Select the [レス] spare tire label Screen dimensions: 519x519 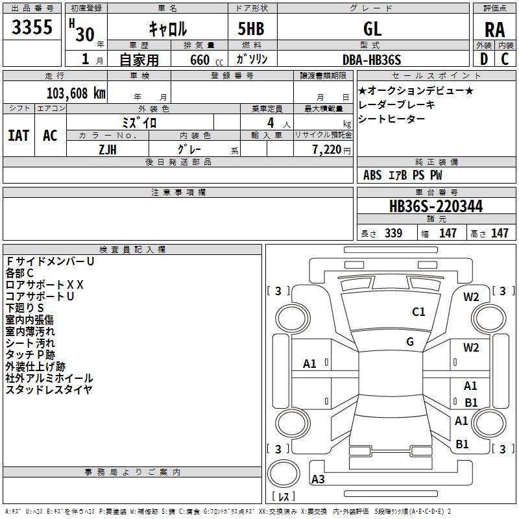click(284, 496)
